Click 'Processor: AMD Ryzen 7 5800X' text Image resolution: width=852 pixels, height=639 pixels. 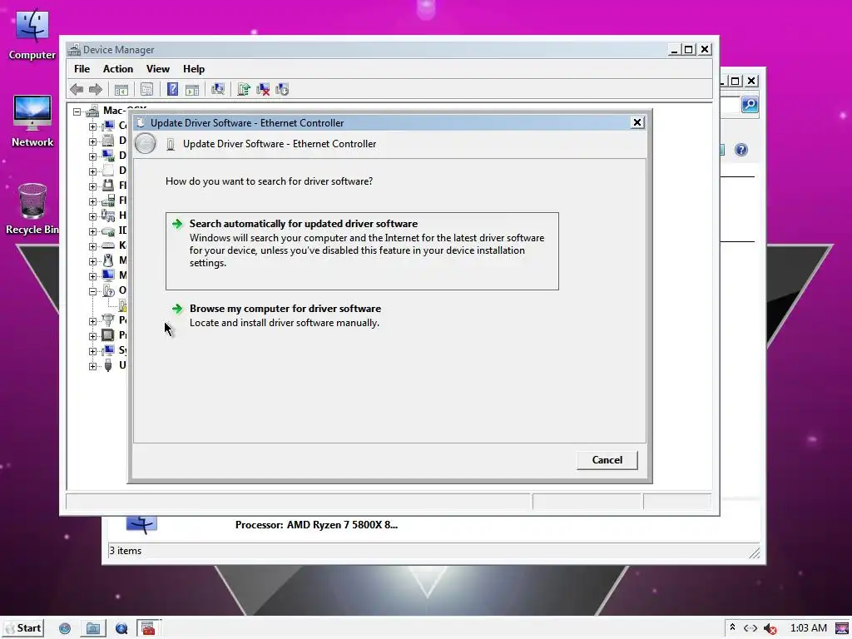coord(316,525)
